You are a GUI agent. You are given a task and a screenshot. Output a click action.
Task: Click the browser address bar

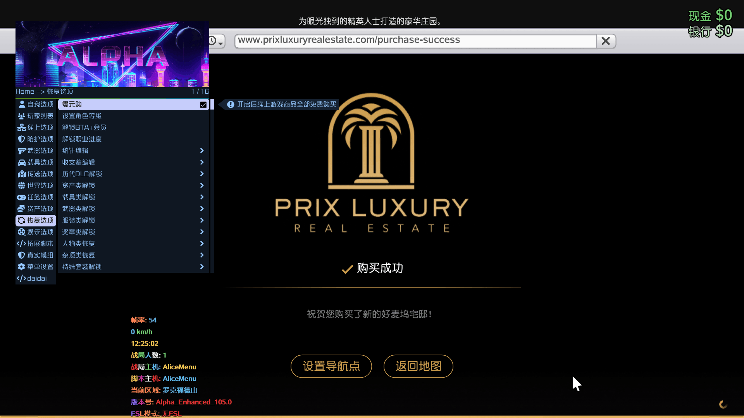[x=415, y=41]
